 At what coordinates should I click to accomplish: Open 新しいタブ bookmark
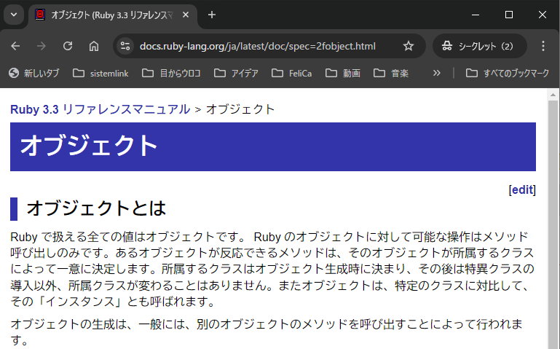pos(34,74)
